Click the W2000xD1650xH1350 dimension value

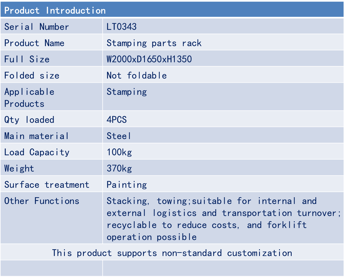149,59
